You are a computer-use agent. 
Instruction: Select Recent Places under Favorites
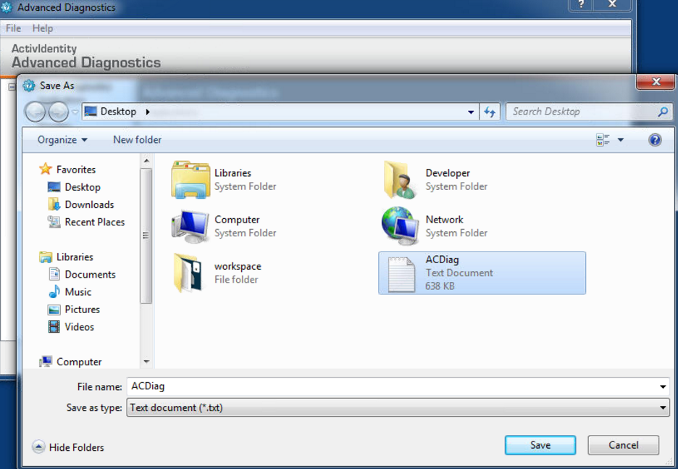pos(86,222)
